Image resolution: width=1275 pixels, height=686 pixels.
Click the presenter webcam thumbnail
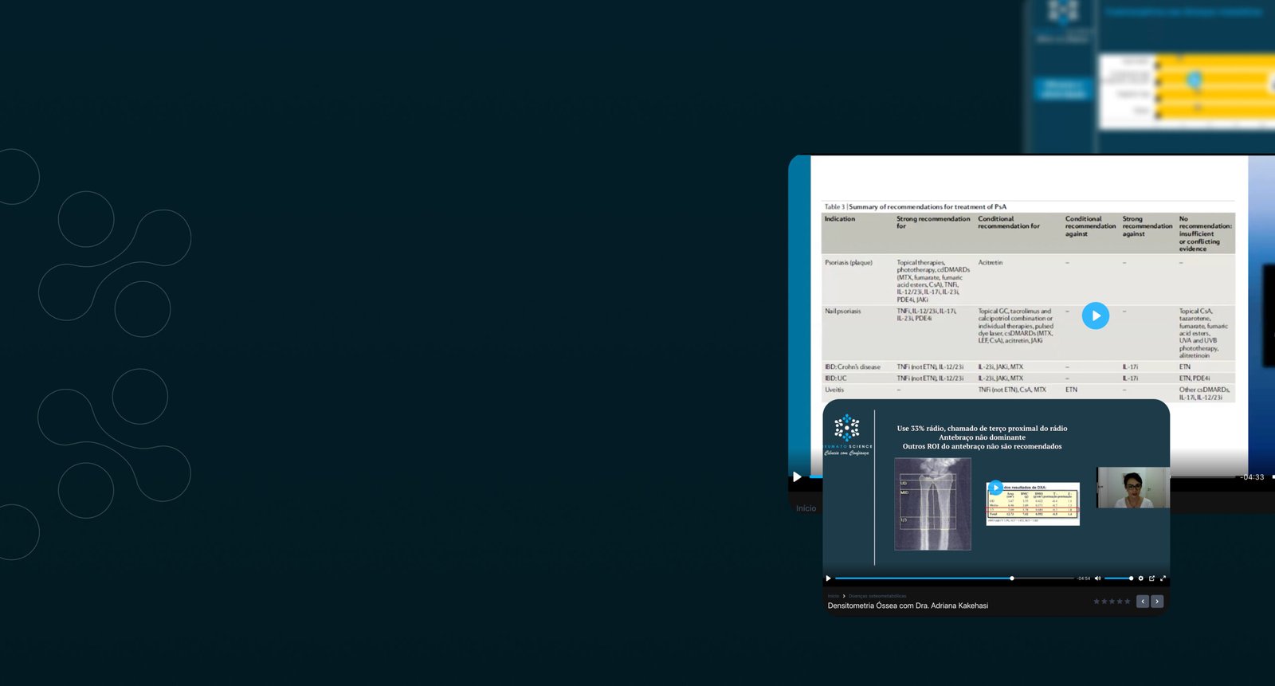(1132, 488)
